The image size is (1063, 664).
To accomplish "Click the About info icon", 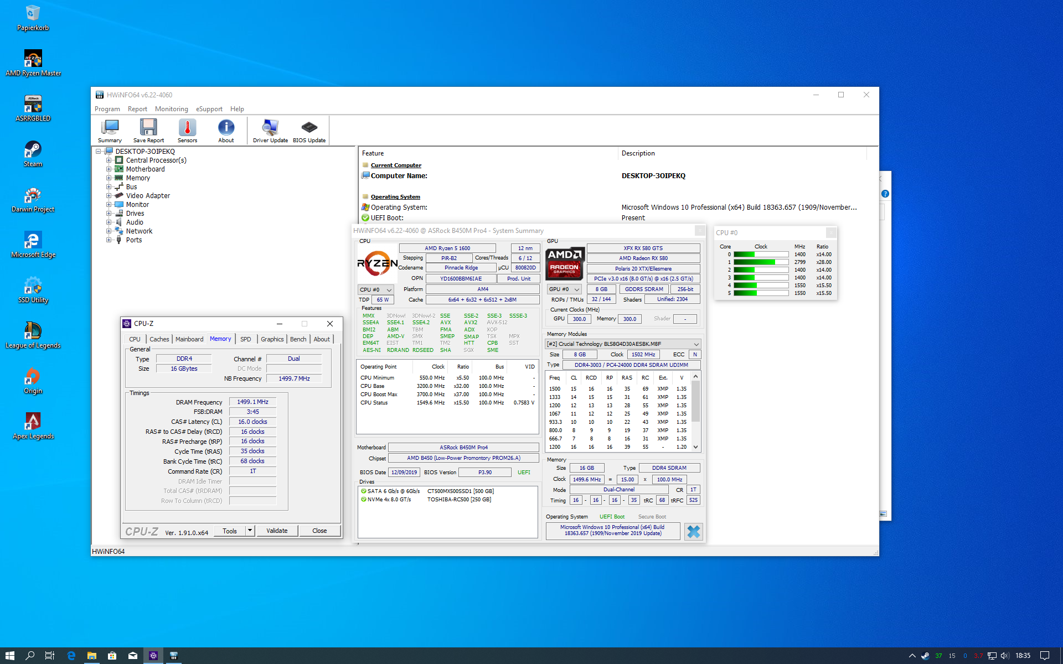I will (x=226, y=131).
